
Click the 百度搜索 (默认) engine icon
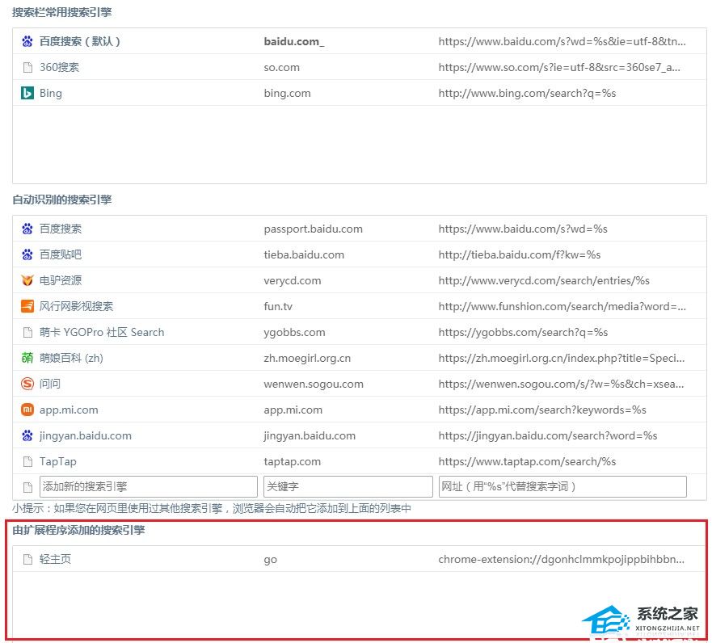tap(27, 41)
